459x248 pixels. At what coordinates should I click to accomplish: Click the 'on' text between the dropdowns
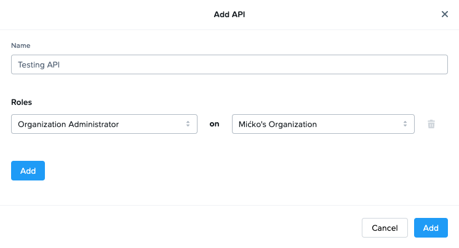click(214, 124)
